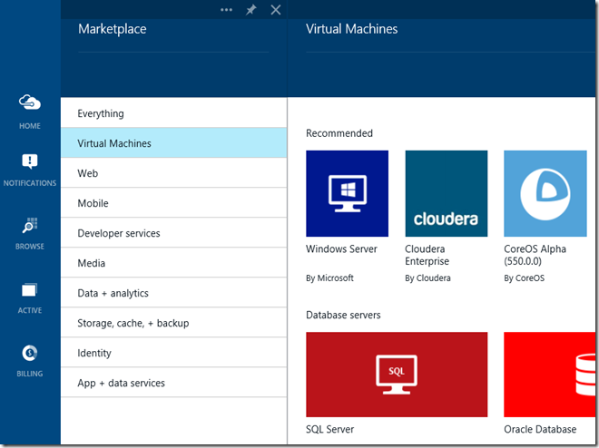The height and width of the screenshot is (448, 599).
Task: Choose Data + analytics category
Action: [x=173, y=293]
